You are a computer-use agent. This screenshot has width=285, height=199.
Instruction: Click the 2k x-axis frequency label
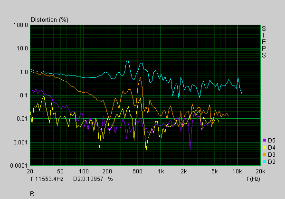(184, 171)
